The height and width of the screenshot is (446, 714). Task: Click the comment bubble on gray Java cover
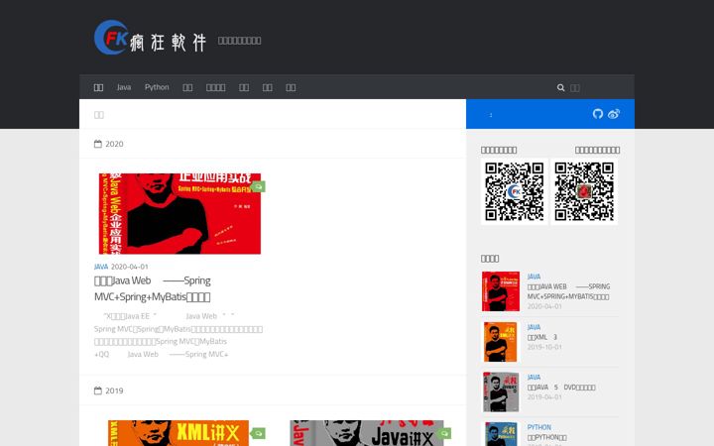click(444, 433)
